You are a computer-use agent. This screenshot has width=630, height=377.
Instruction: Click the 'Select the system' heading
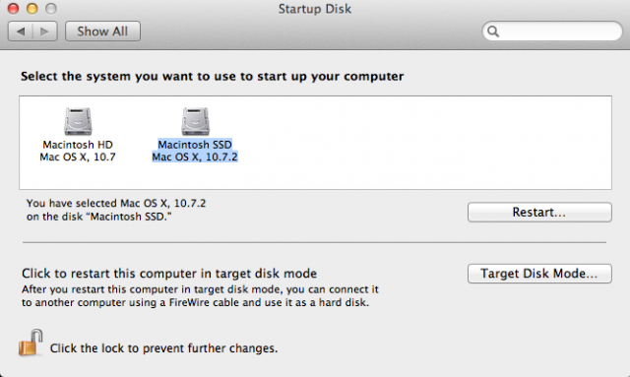coord(213,77)
